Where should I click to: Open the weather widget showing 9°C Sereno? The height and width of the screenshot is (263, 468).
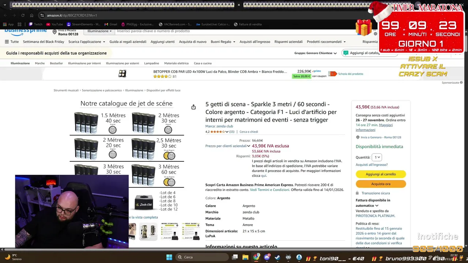click(x=13, y=257)
